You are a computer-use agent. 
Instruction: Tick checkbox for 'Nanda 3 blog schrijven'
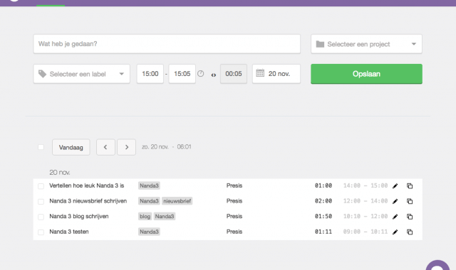point(41,217)
